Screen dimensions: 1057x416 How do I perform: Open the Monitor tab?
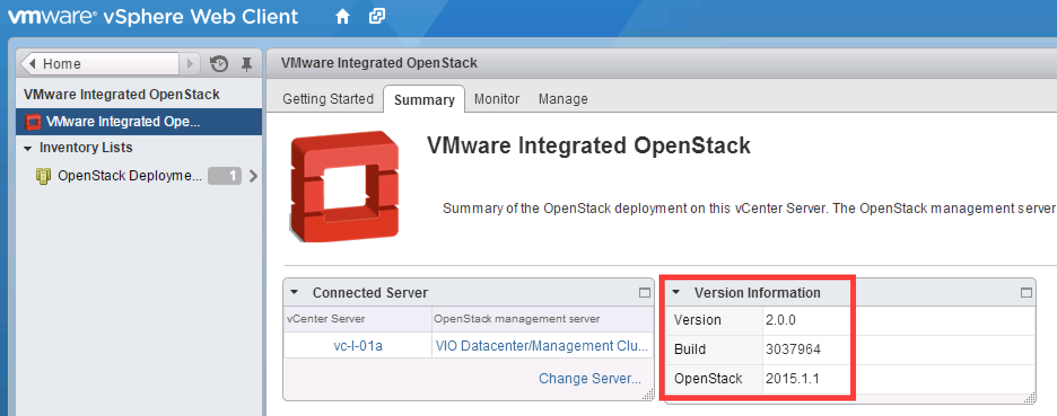click(496, 99)
